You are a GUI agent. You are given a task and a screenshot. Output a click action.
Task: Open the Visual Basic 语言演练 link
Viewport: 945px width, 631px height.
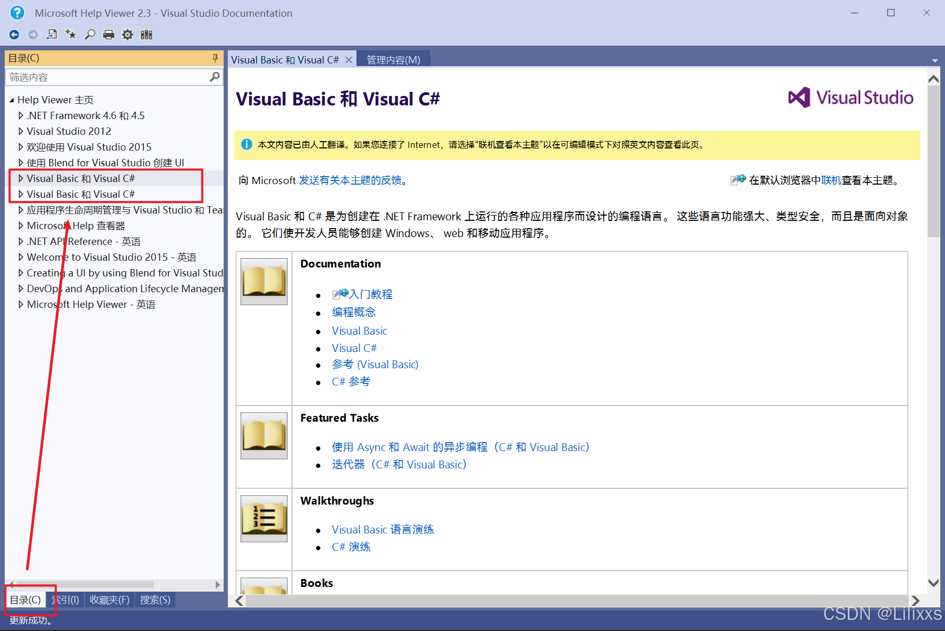[x=383, y=529]
